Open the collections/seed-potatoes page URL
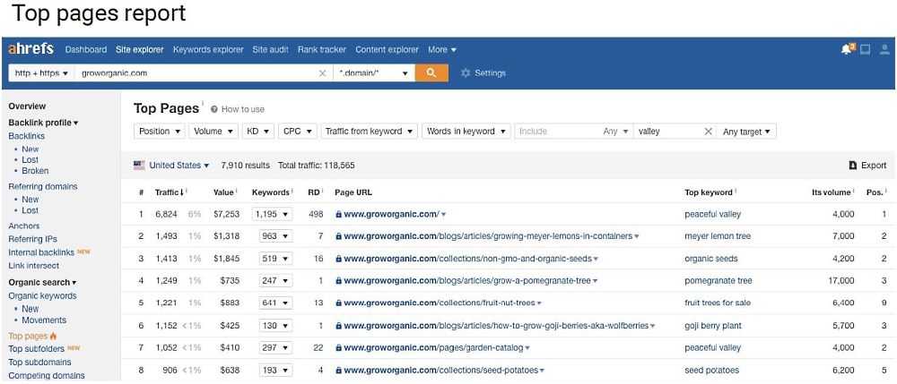This screenshot has width=897, height=384. coord(440,371)
